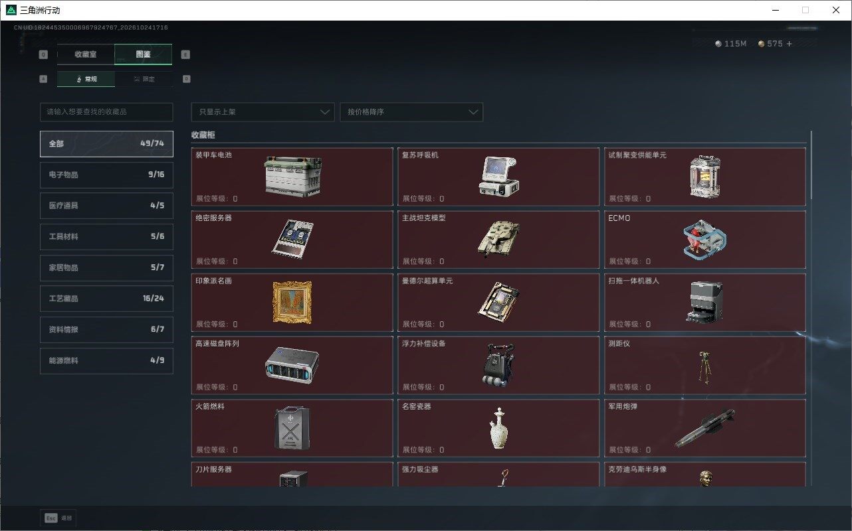Select the 常规 sub-tab
Viewport: 852px width, 531px height.
click(86, 79)
